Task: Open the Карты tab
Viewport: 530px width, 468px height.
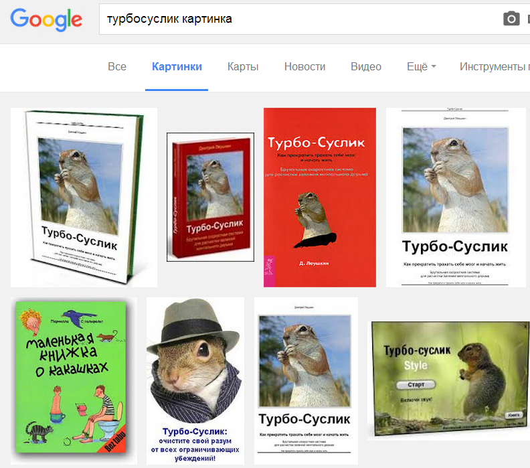Action: (x=243, y=66)
